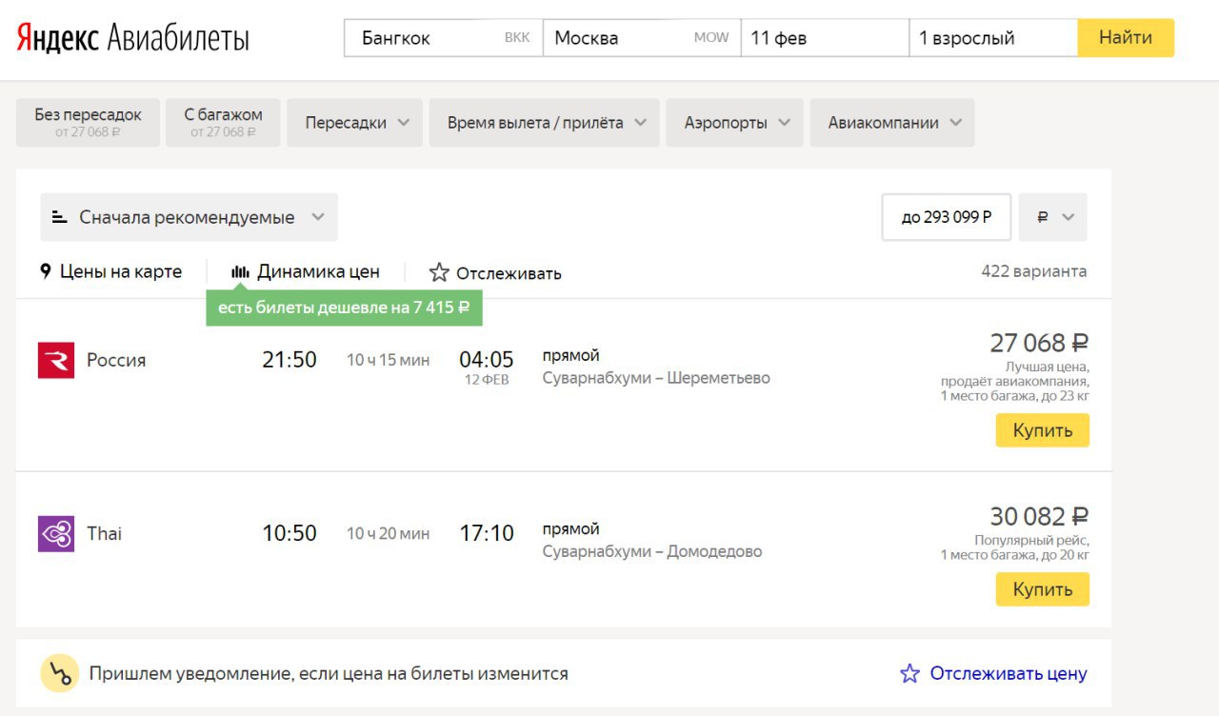Click the Бангкок departure city field
The height and width of the screenshot is (716, 1219).
coord(444,38)
